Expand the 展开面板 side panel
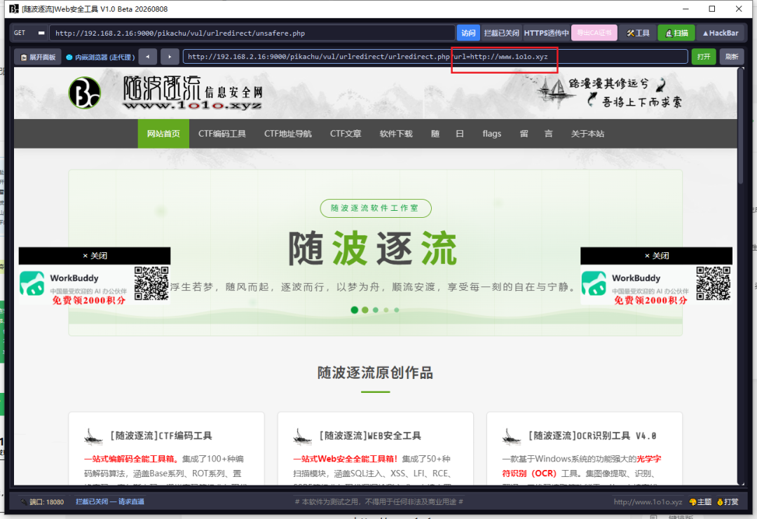The height and width of the screenshot is (519, 757). 38,57
